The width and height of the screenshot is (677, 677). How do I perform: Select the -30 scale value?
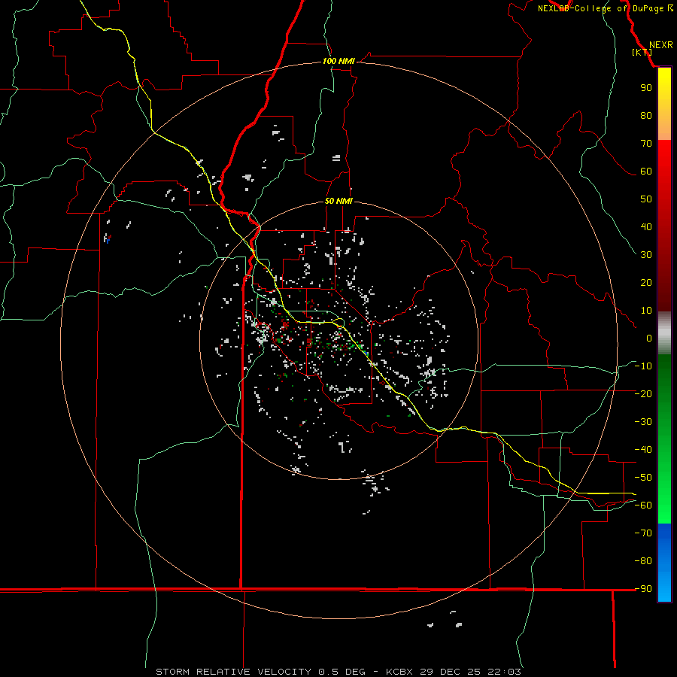(643, 422)
